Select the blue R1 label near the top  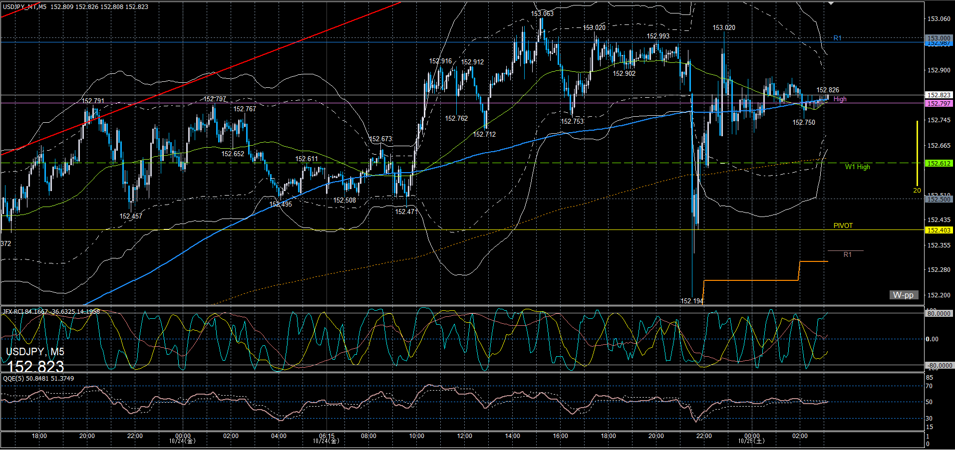coord(837,38)
